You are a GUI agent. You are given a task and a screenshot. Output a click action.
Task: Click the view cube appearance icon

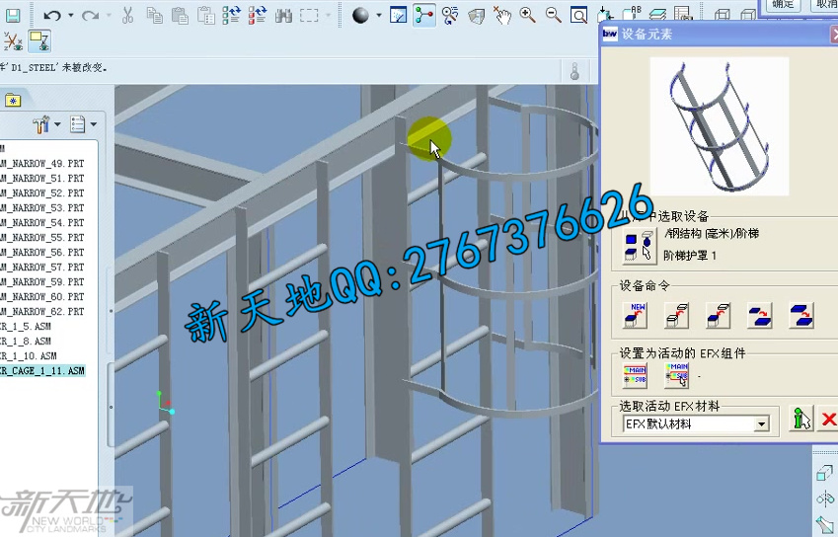coord(476,16)
